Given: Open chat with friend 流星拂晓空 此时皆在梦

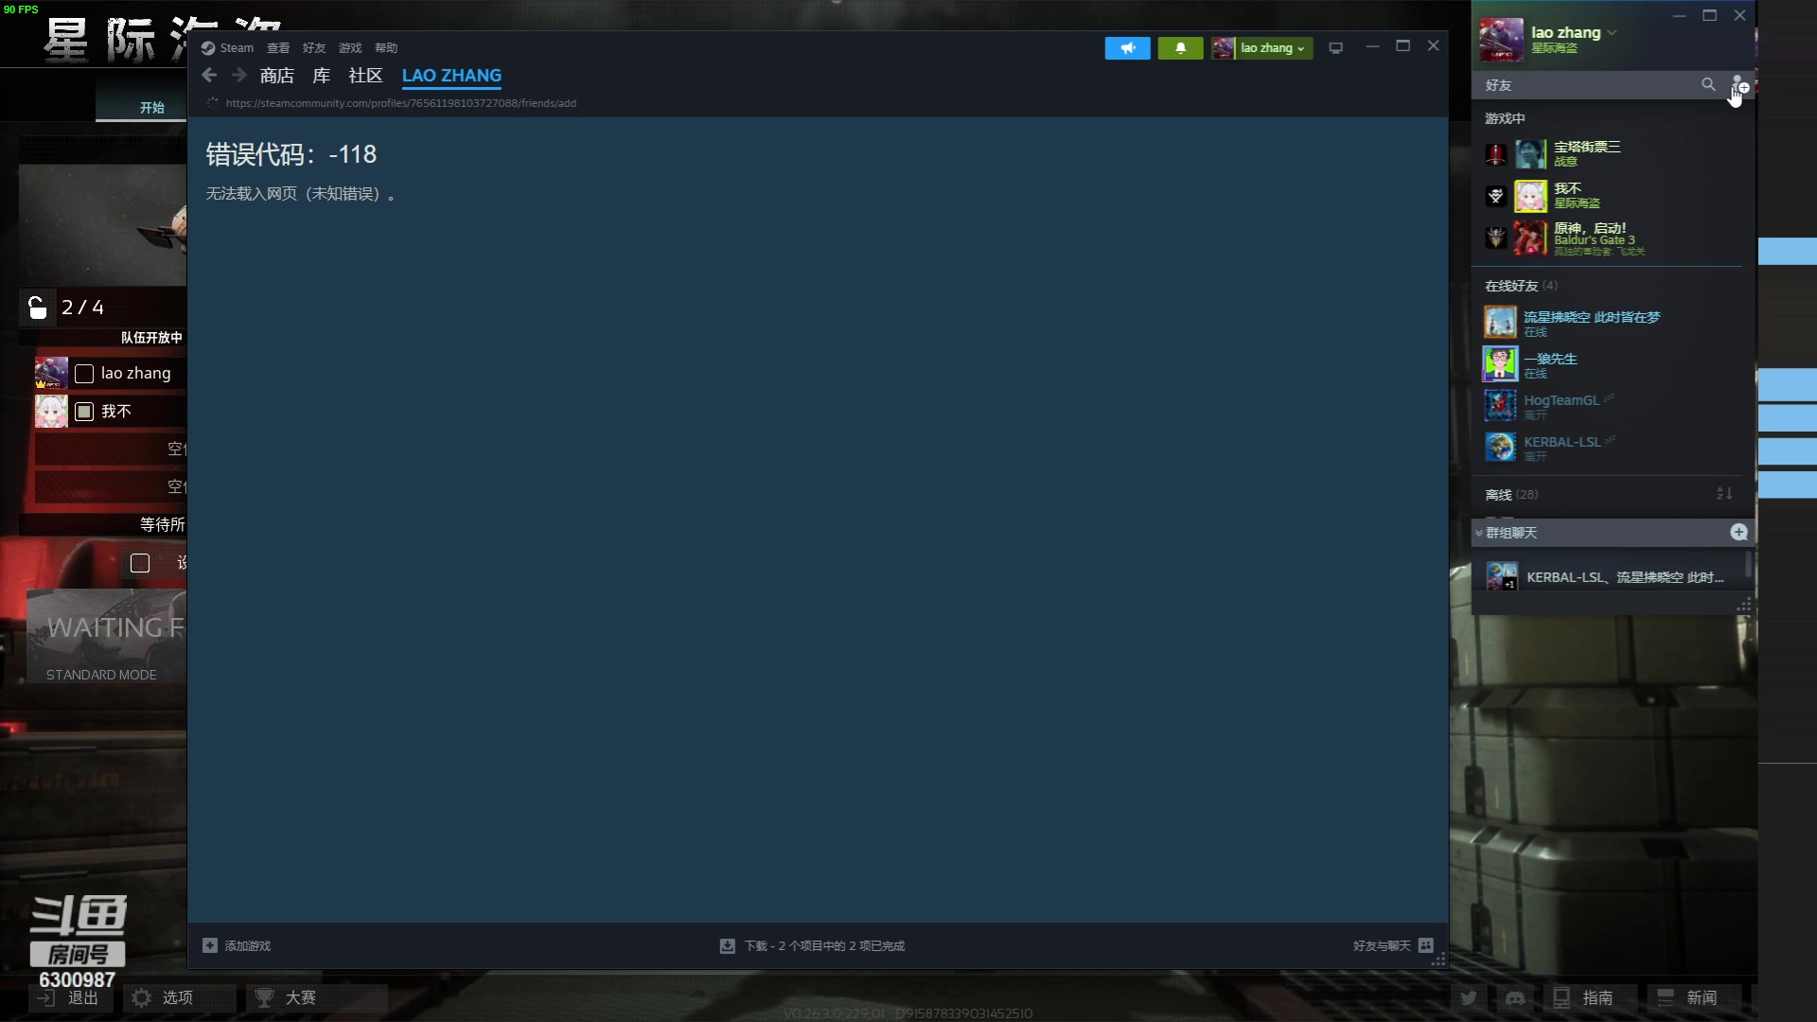Looking at the screenshot, I should tap(1609, 323).
